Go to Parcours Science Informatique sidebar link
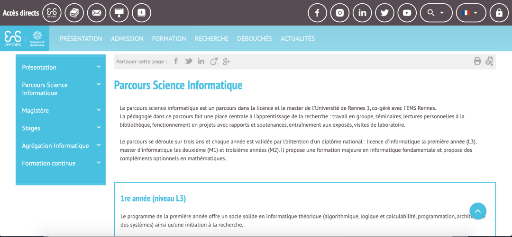Image resolution: width=512 pixels, height=237 pixels. [x=45, y=89]
